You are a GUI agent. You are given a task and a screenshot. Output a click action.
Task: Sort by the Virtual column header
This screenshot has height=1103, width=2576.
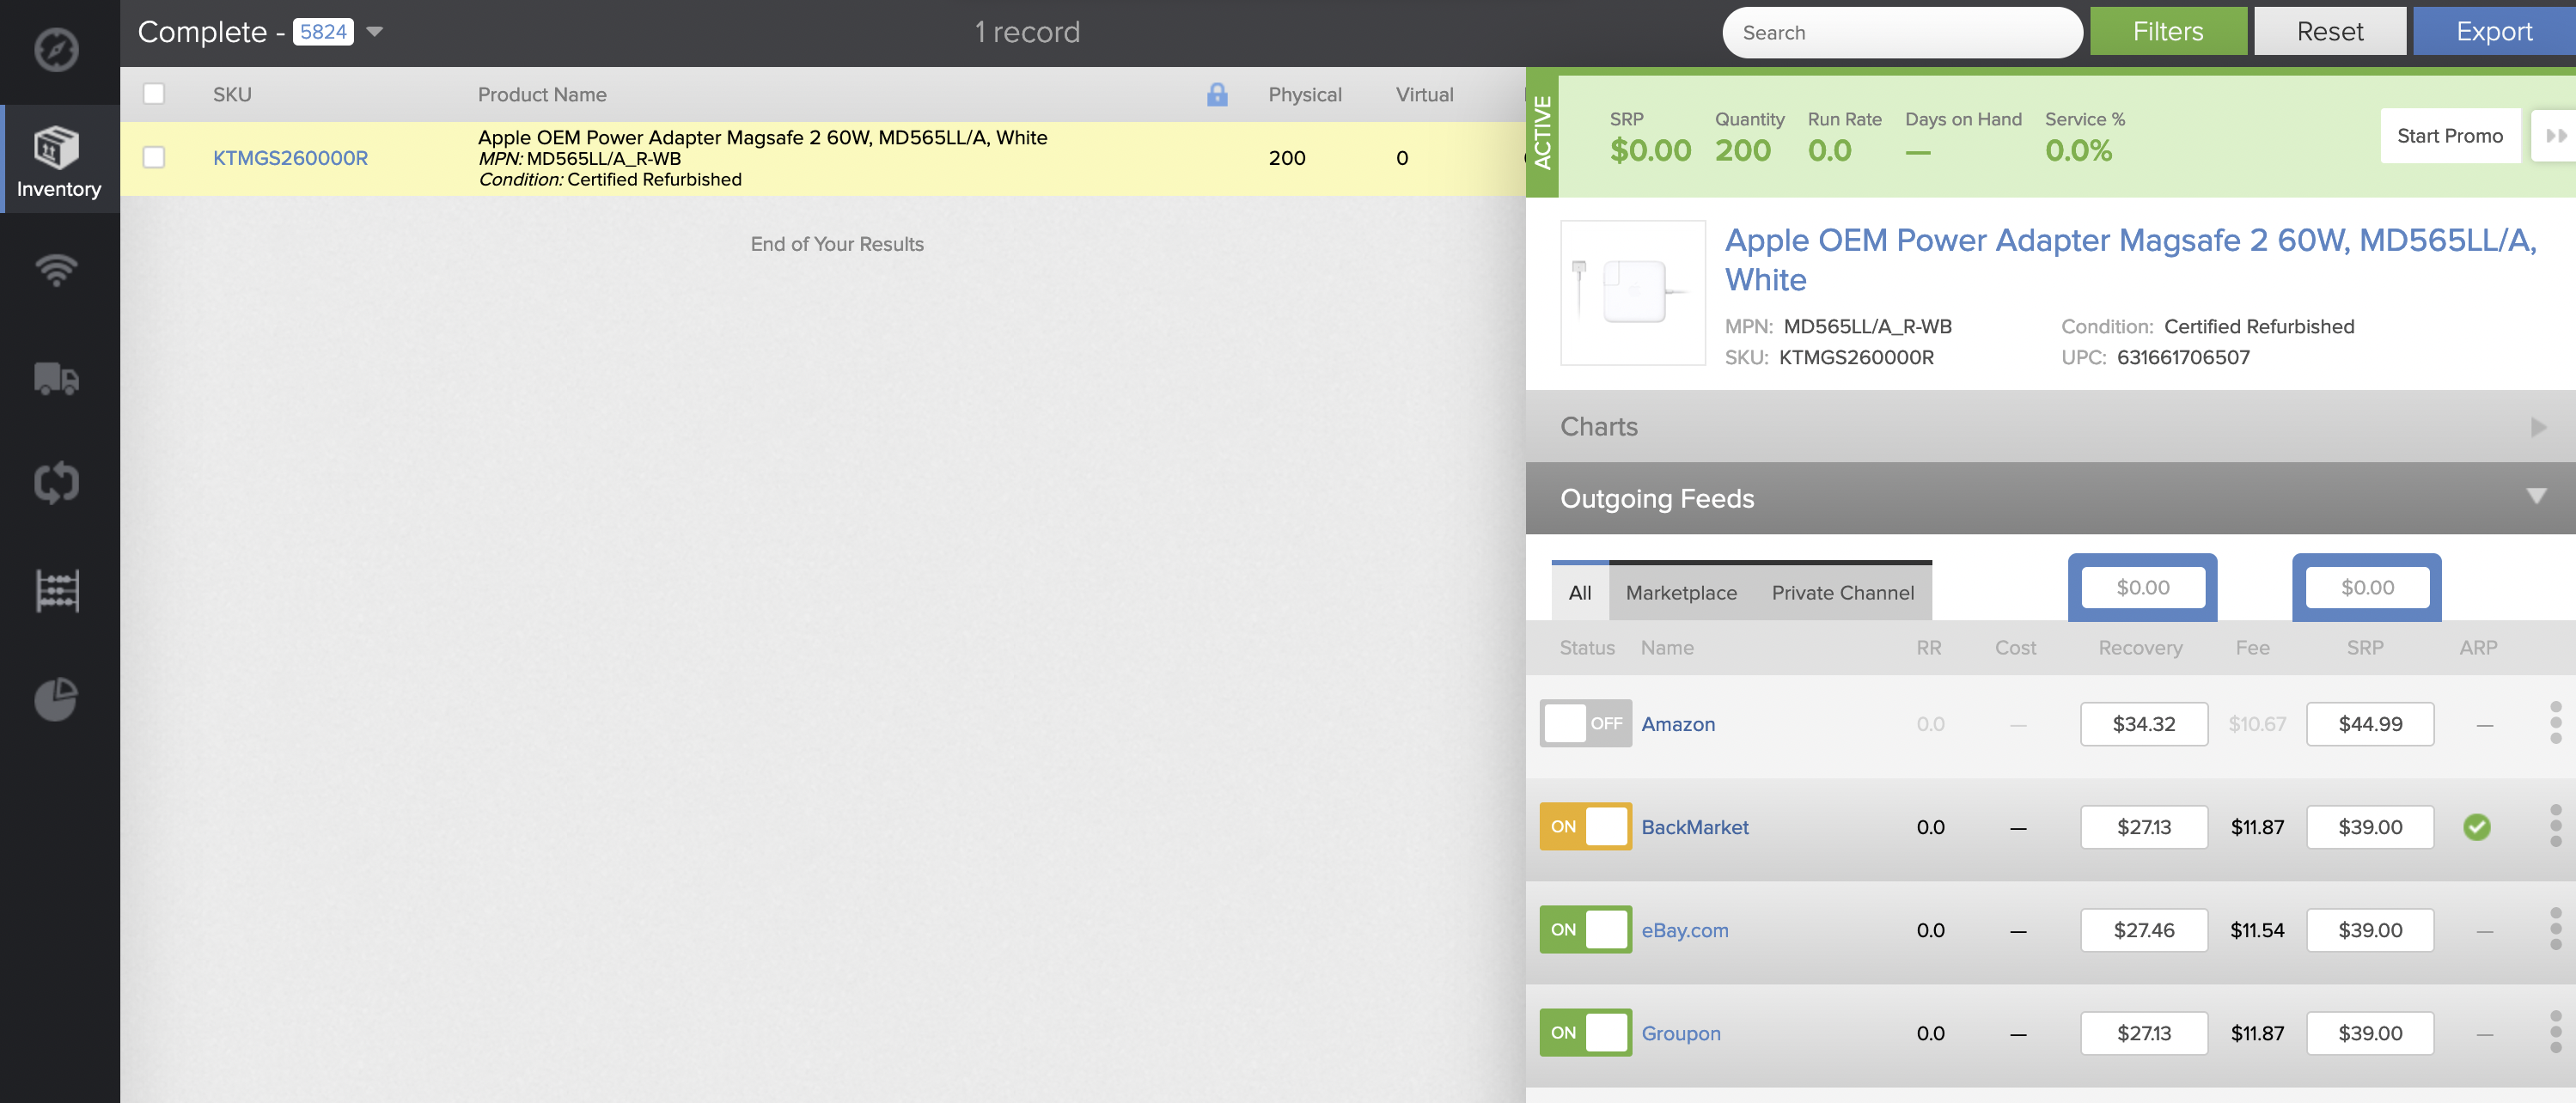1424,94
